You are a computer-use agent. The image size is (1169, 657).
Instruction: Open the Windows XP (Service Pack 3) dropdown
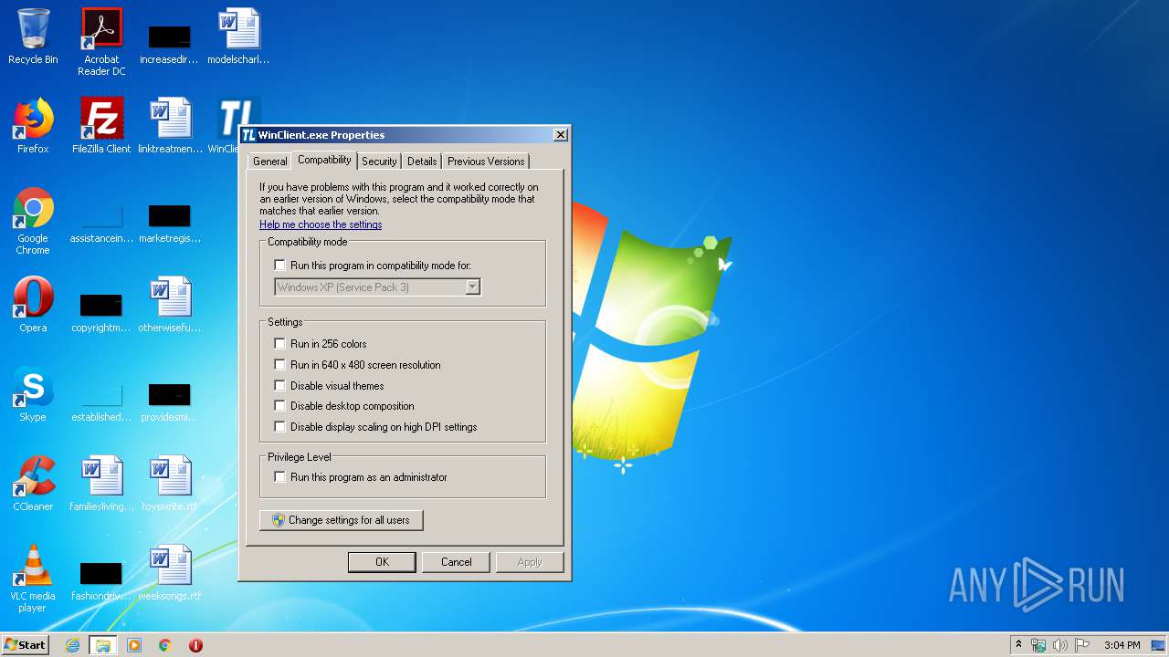[x=377, y=287]
